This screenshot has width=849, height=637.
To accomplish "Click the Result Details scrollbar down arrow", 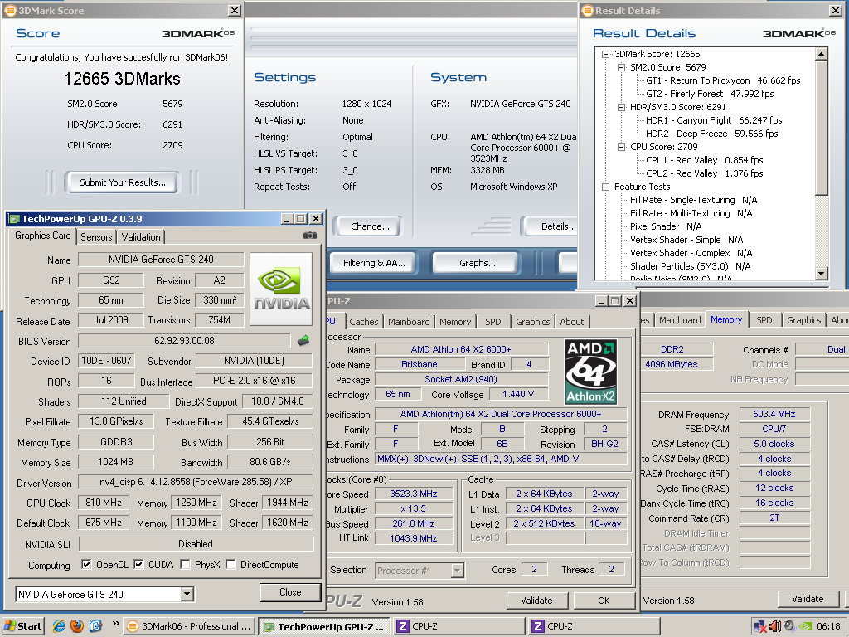I will (822, 274).
